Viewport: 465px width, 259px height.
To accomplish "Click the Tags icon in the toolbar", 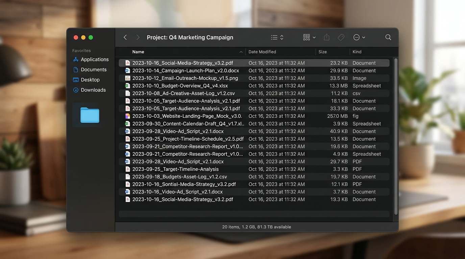I will point(341,37).
